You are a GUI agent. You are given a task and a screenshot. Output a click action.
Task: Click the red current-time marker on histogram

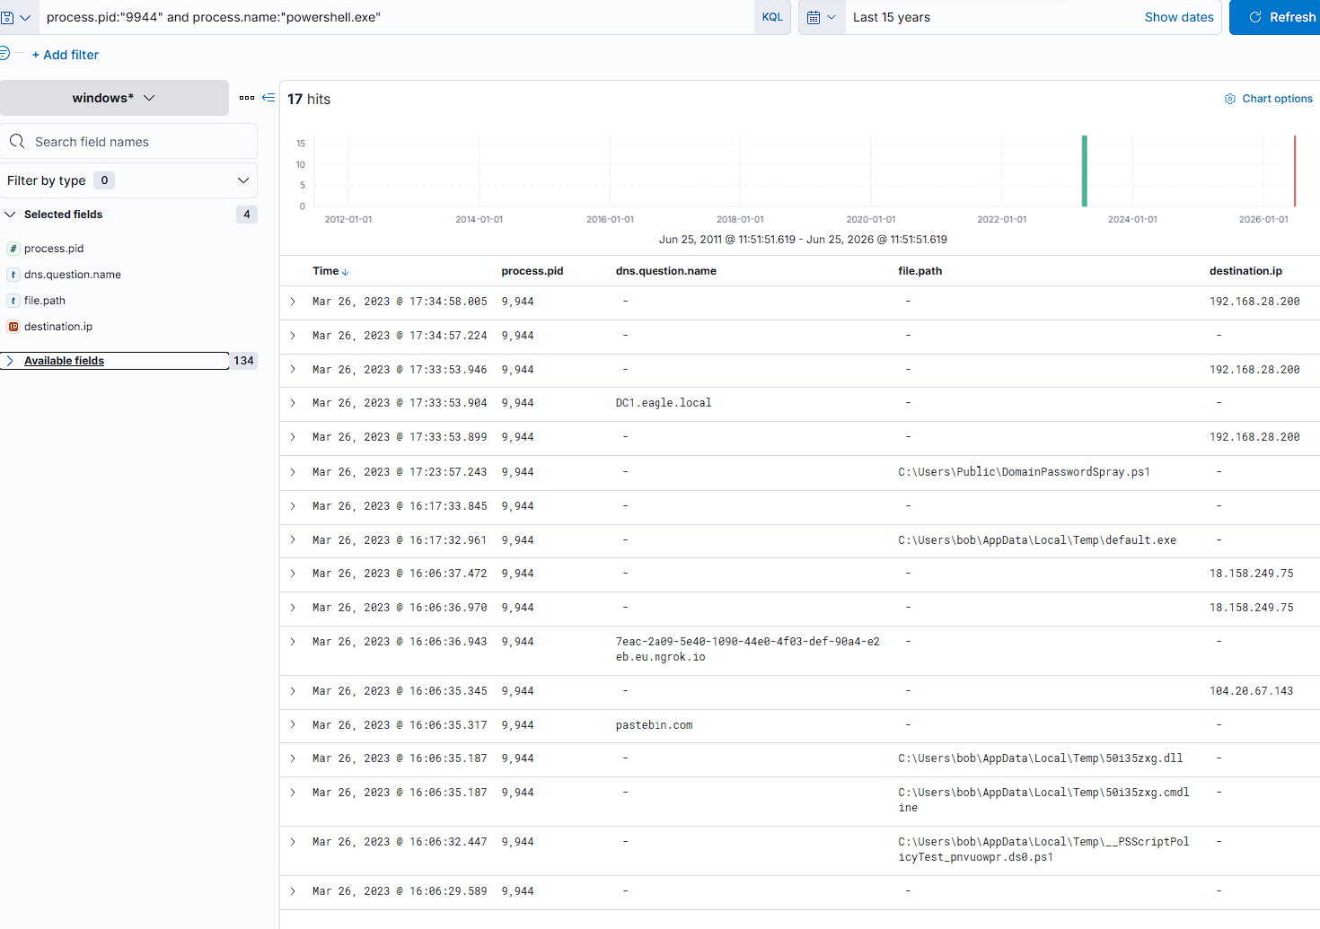point(1294,171)
